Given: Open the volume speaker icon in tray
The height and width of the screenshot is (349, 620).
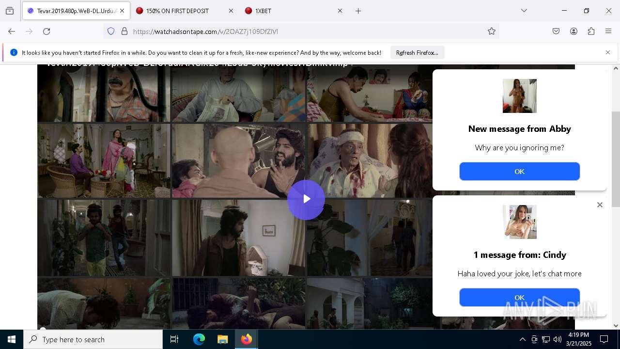Looking at the screenshot, I should pos(557,339).
